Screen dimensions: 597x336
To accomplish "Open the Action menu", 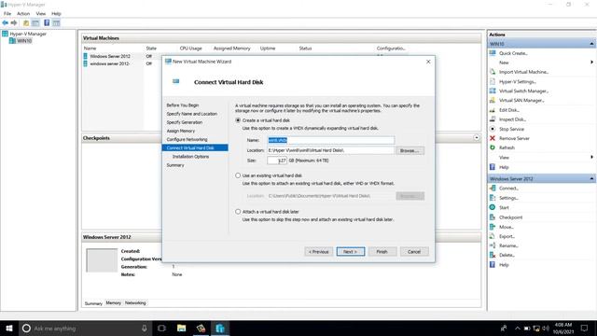I will 23,13.
